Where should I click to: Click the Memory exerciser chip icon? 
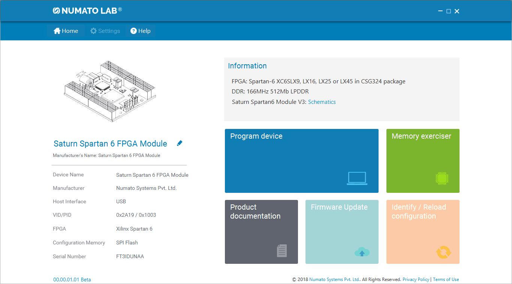[443, 178]
